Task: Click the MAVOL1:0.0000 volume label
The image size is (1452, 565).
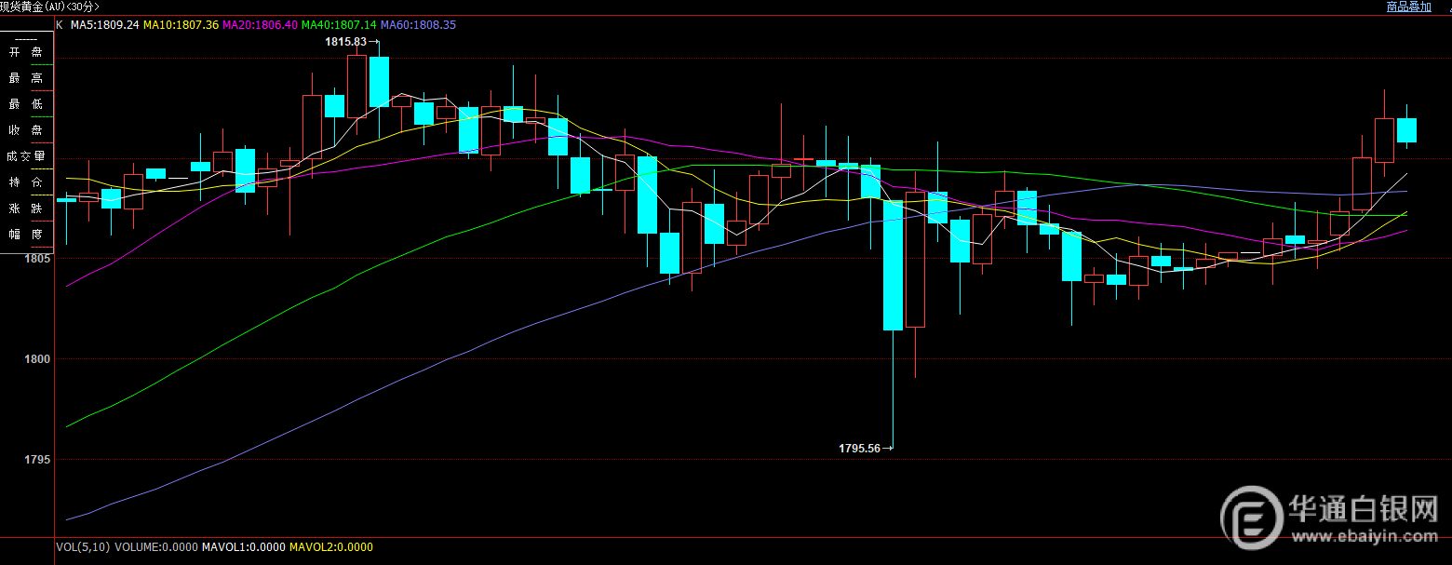Action: 245,547
